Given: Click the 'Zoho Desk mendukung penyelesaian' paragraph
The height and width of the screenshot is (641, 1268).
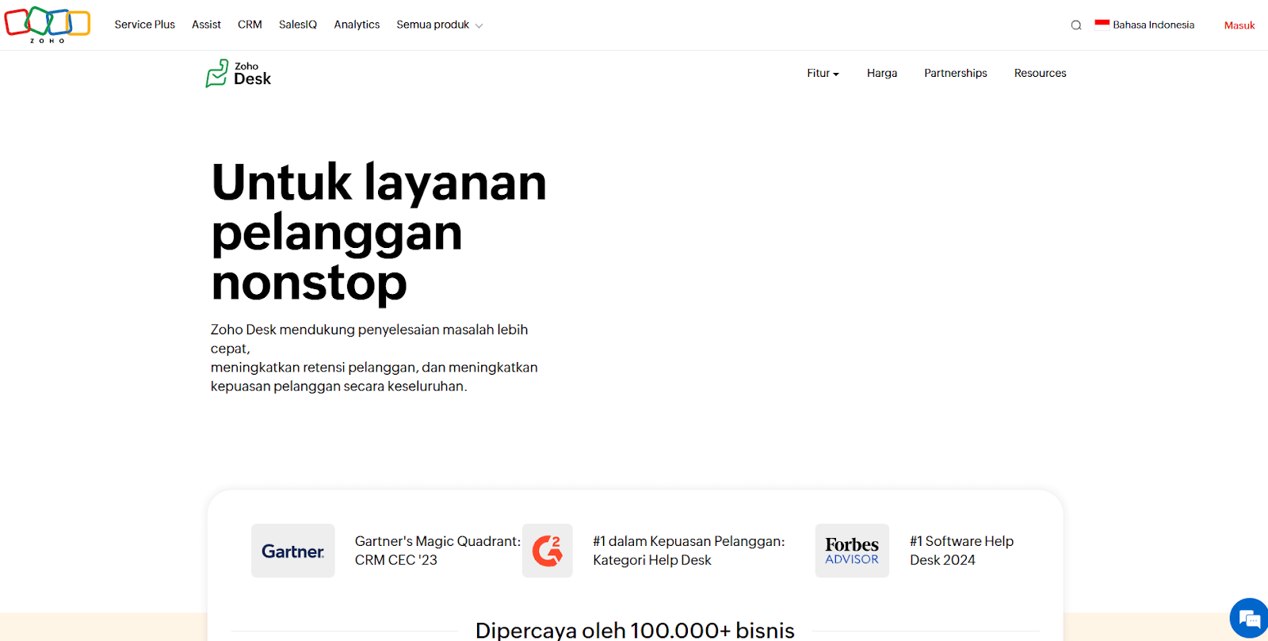Looking at the screenshot, I should click(x=374, y=358).
